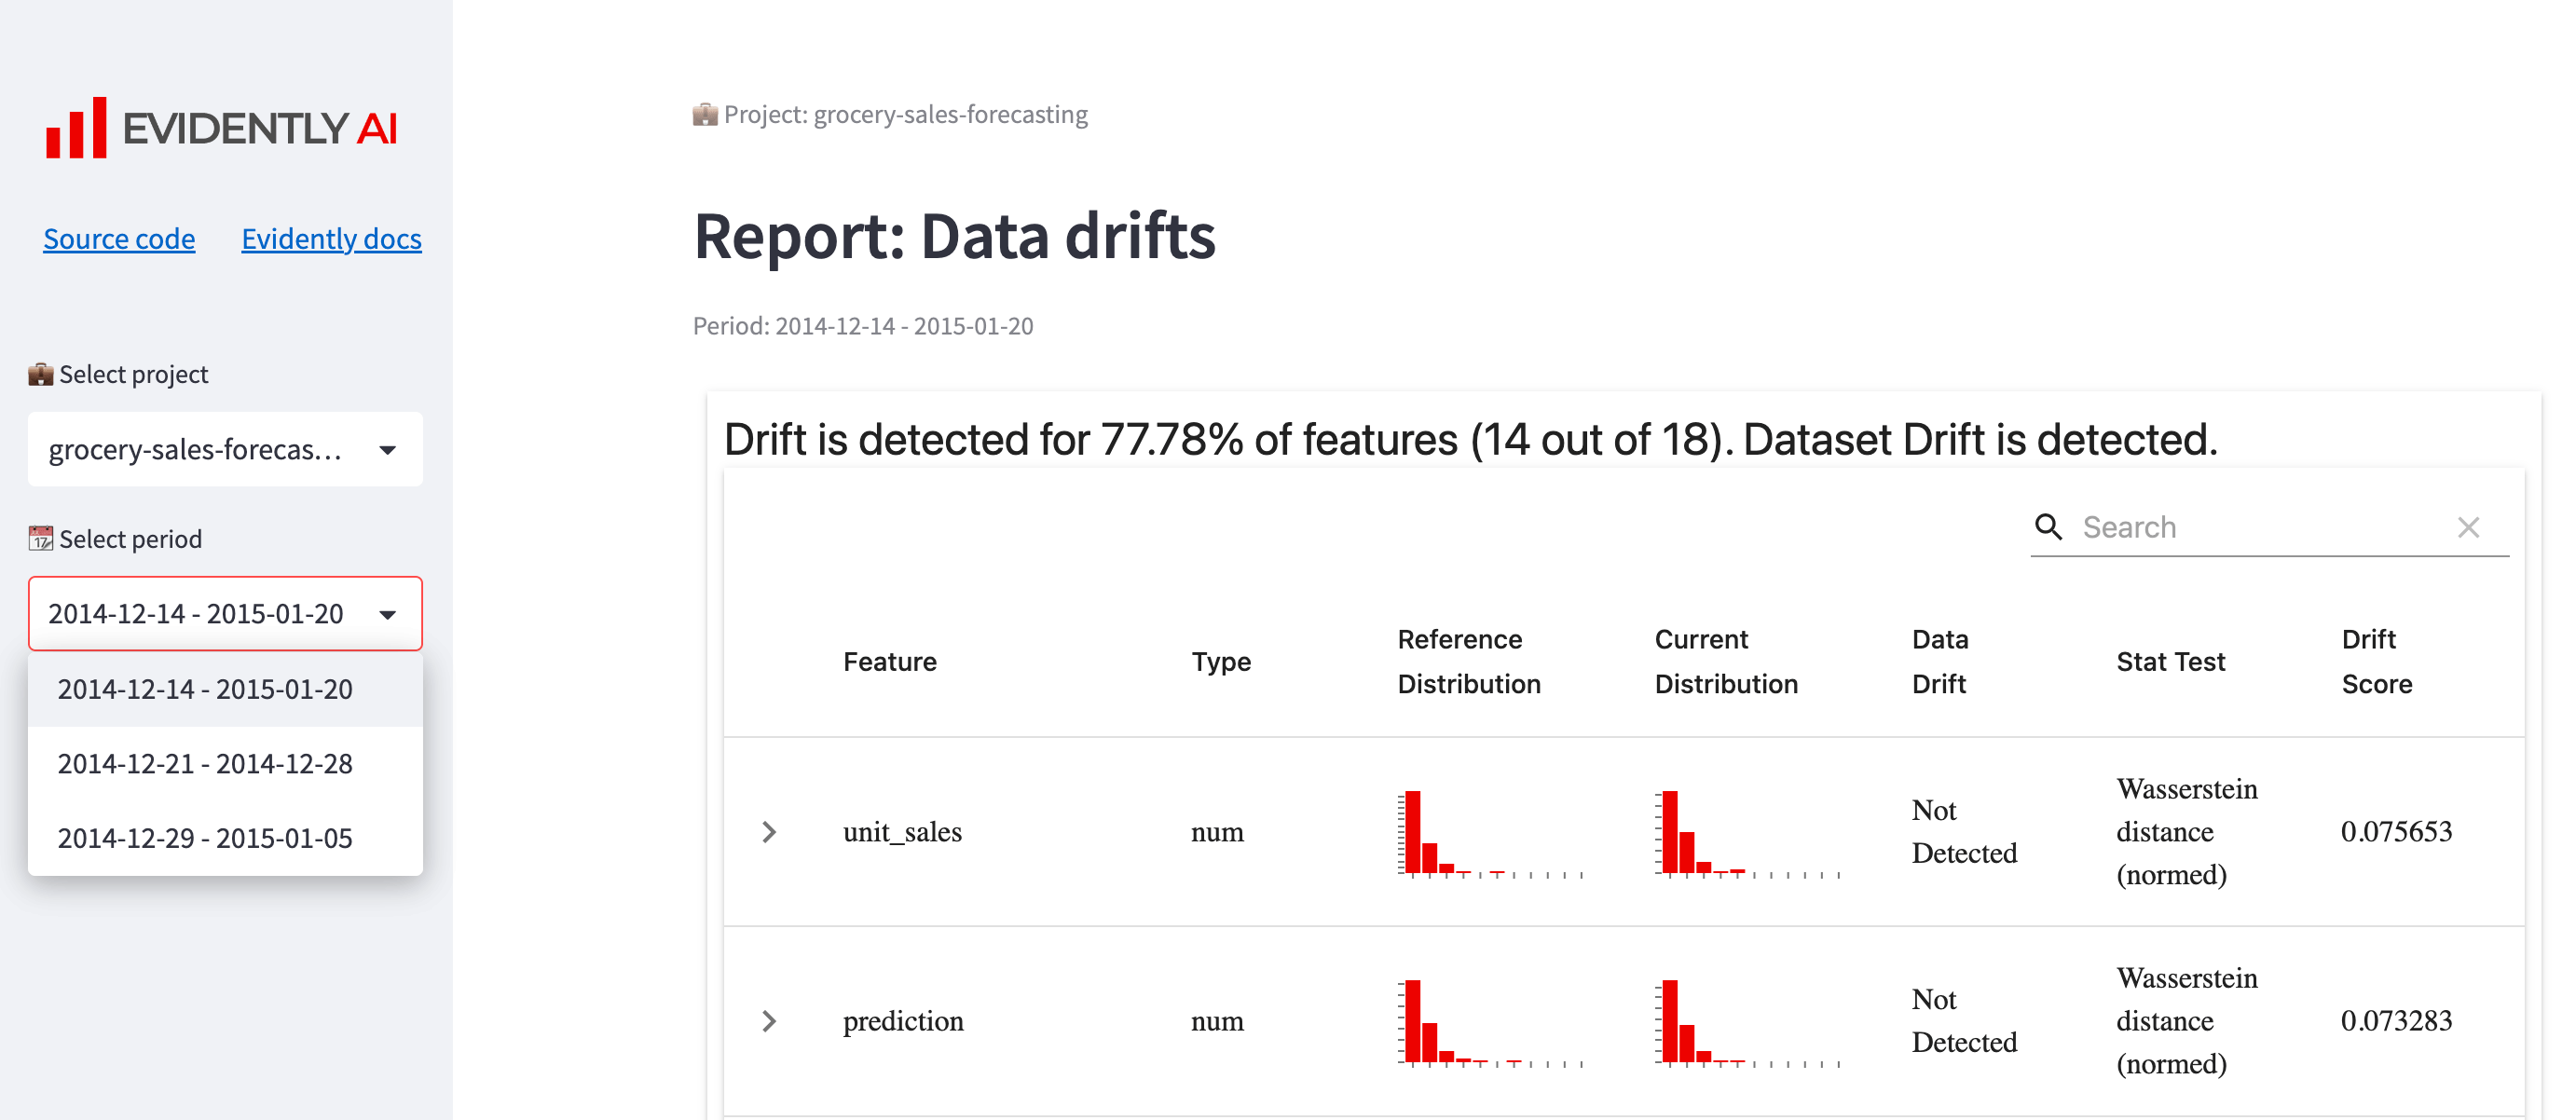The image size is (2576, 1120).
Task: Select period 2014-12-29 - 2015-01-05
Action: pos(204,837)
